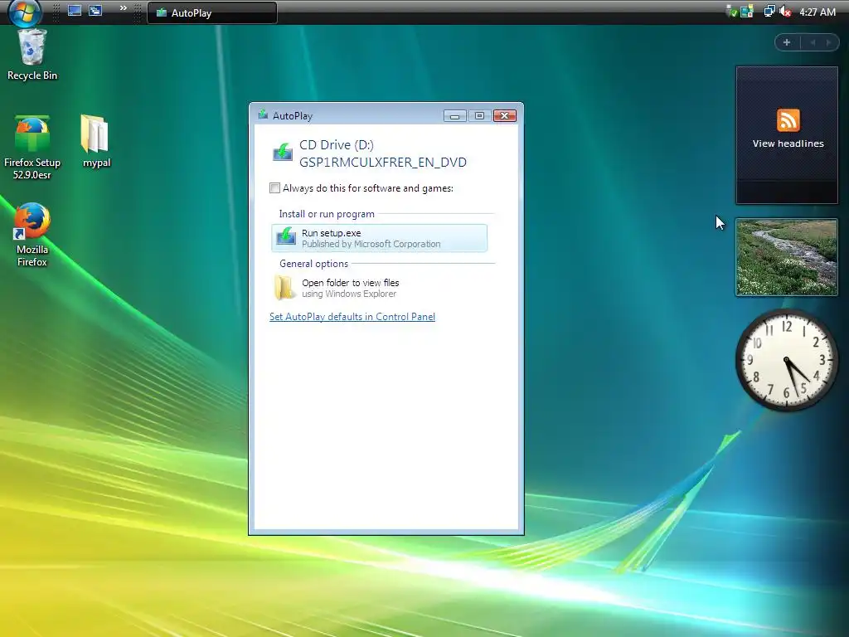Run setup.exe from AutoPlay
The height and width of the screenshot is (637, 849).
379,238
